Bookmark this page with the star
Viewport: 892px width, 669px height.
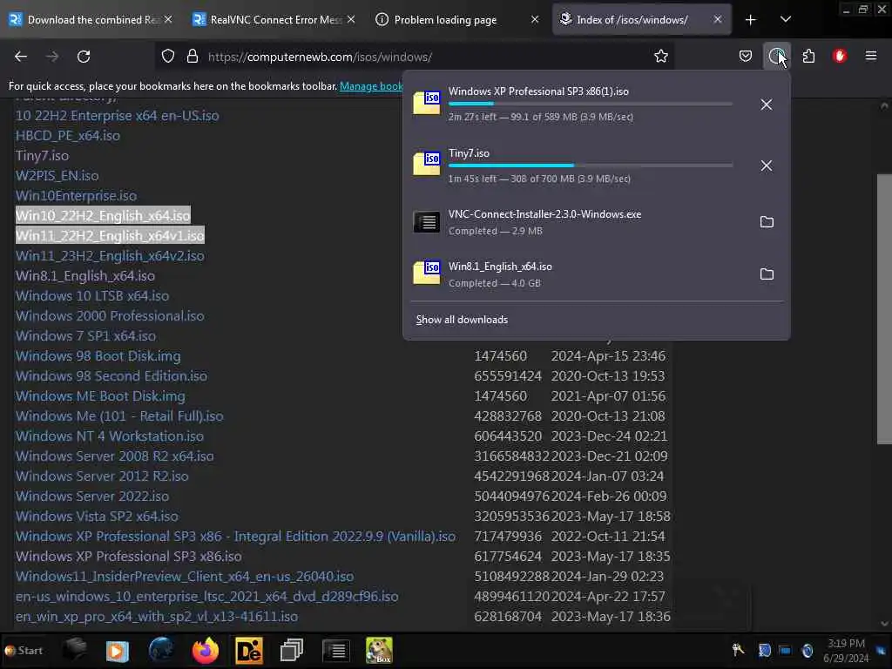(660, 57)
